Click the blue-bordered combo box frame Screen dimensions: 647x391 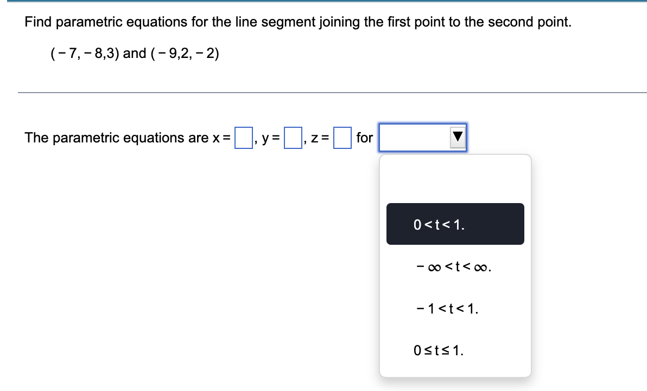423,138
